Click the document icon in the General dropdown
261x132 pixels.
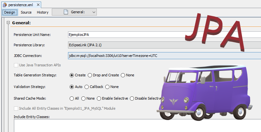pyautogui.click(x=66, y=12)
